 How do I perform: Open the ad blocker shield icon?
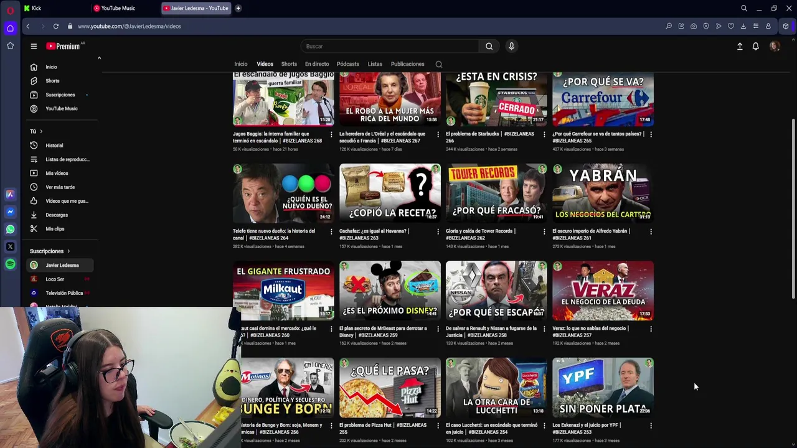(706, 26)
